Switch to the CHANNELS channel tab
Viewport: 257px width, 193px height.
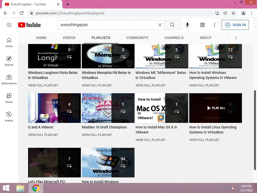[174, 38]
